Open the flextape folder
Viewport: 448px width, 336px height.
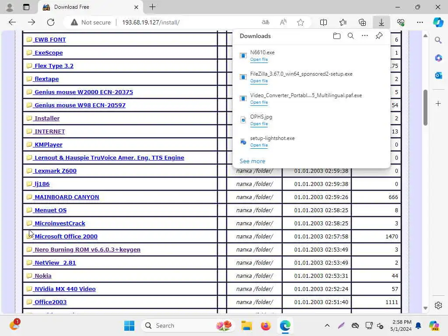(46, 79)
